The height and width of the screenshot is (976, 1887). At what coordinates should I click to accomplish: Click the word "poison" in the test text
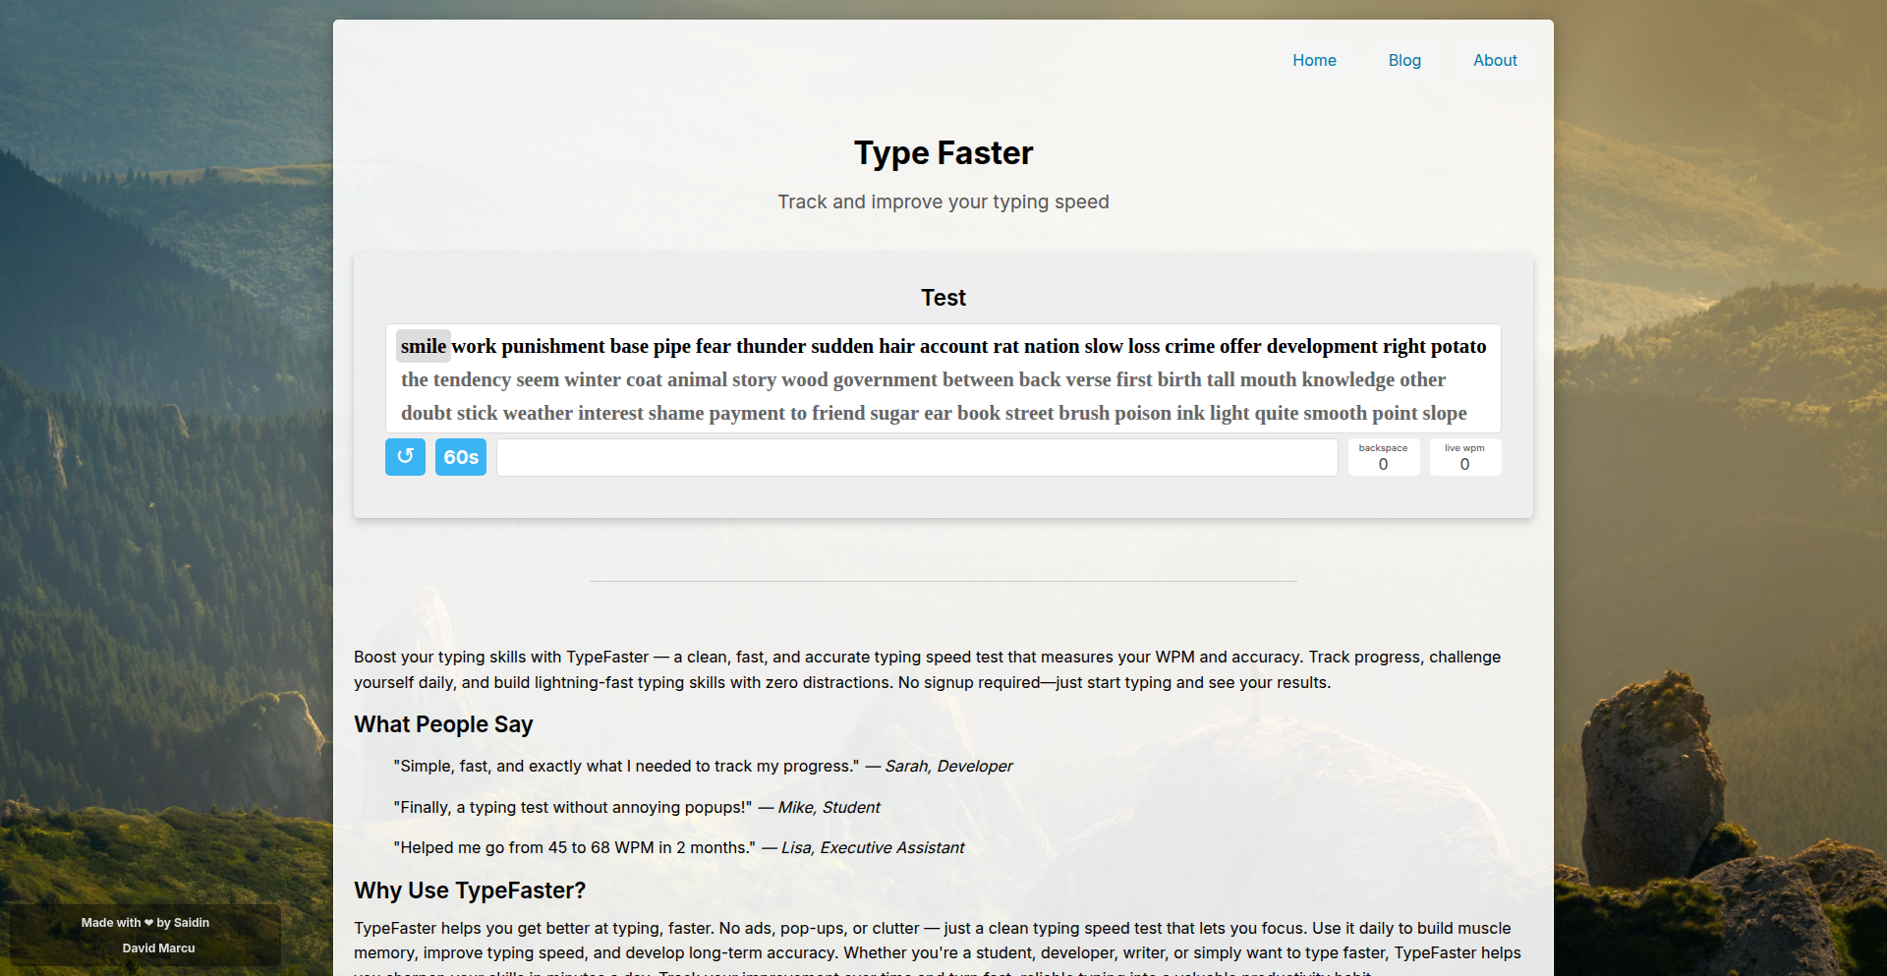point(1143,413)
